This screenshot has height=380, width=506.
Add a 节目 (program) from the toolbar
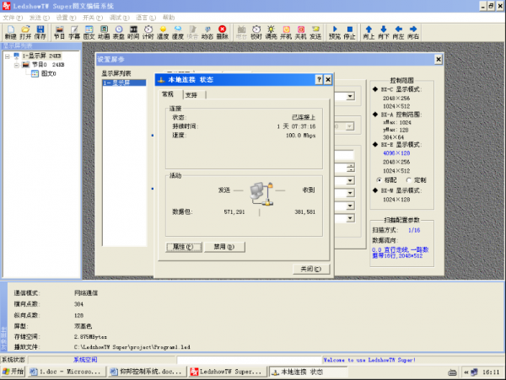(x=59, y=33)
